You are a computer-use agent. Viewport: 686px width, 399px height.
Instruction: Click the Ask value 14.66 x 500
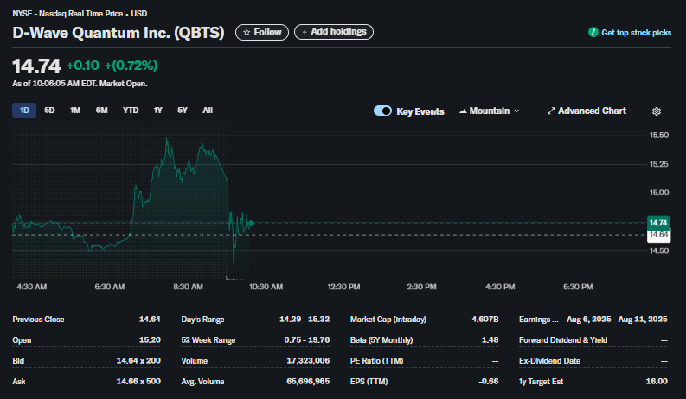[x=138, y=382]
